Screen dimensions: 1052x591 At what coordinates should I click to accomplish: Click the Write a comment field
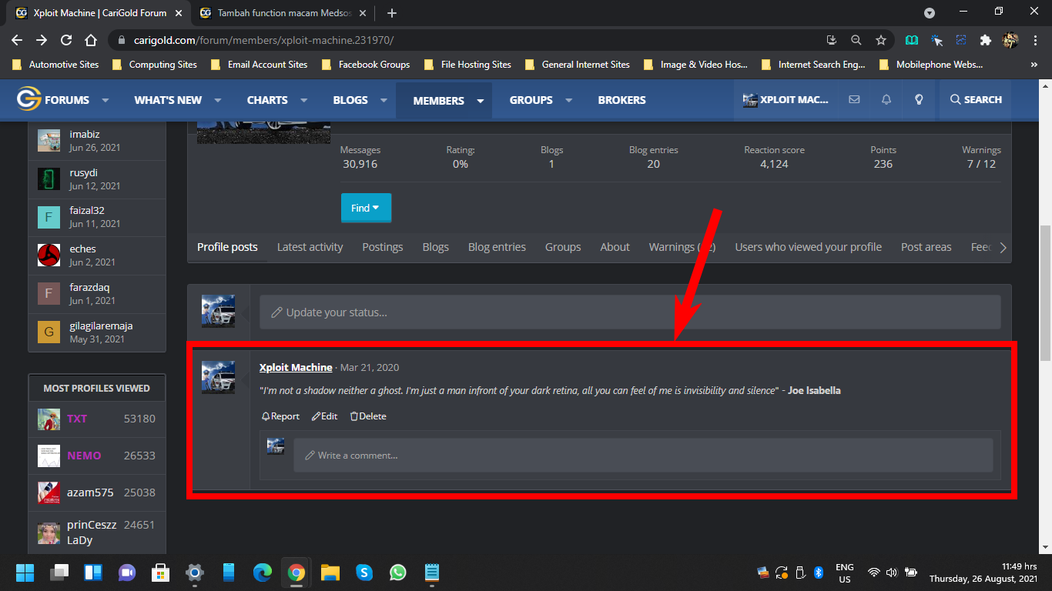(x=643, y=456)
